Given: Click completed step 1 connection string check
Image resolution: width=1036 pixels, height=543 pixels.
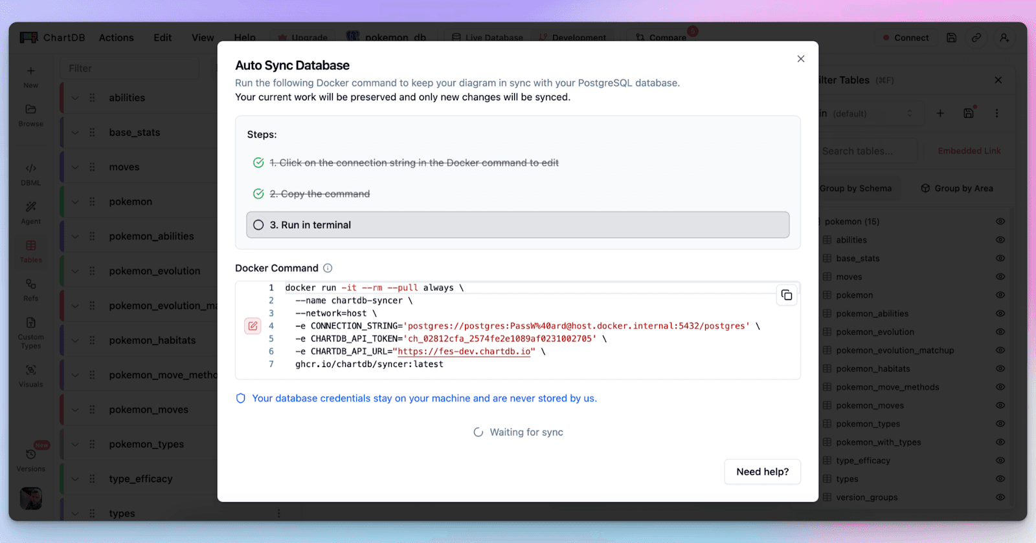Looking at the screenshot, I should (x=258, y=163).
